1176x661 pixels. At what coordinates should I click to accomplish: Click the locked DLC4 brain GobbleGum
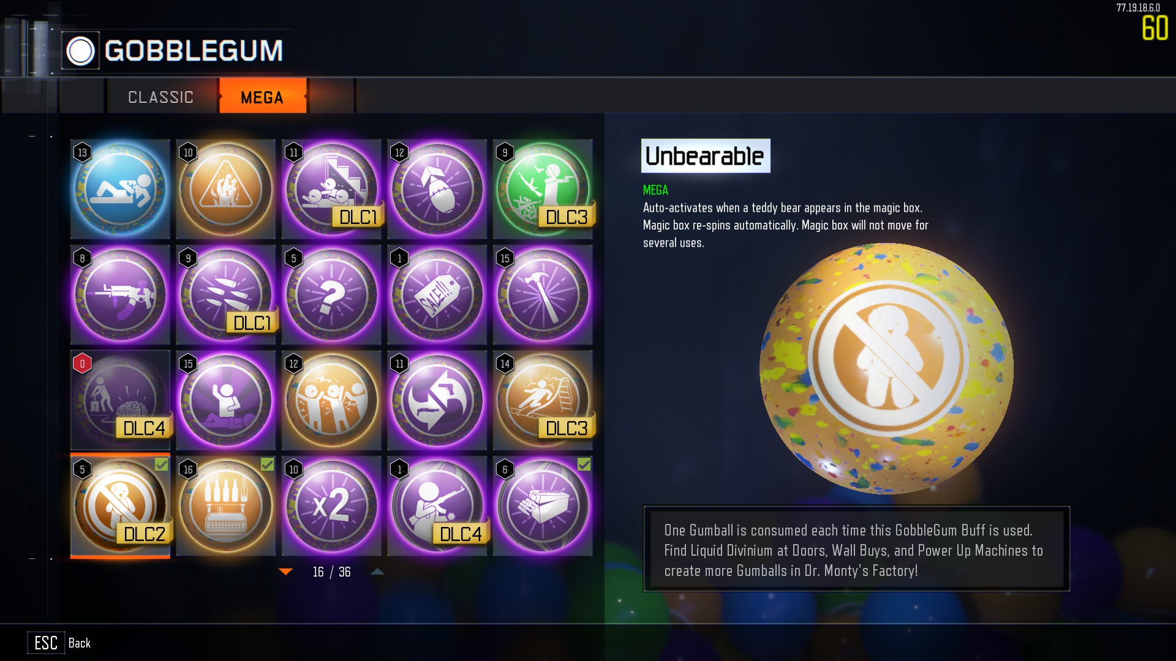tap(120, 400)
